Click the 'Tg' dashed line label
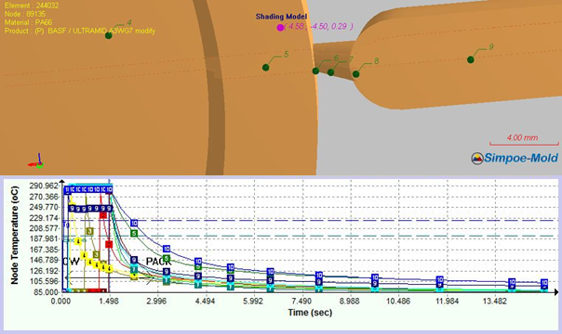Screen dimensions: 562x334 point(66,225)
